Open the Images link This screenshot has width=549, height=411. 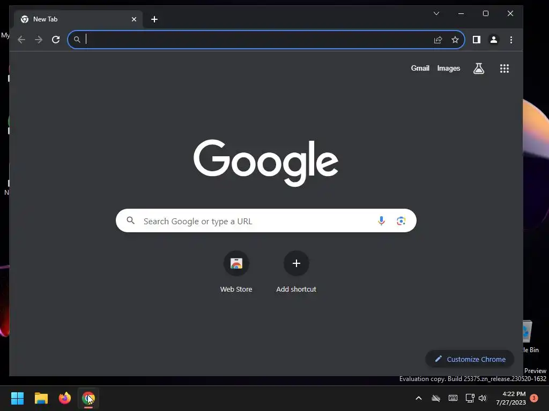(x=449, y=68)
